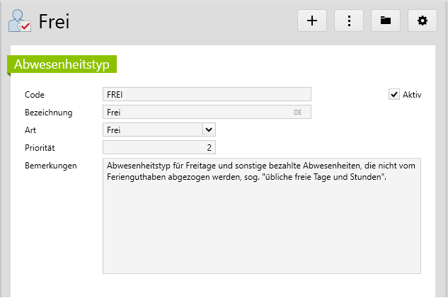The height and width of the screenshot is (298, 448).
Task: Click the Bemerkungen field label
Action: pyautogui.click(x=50, y=166)
